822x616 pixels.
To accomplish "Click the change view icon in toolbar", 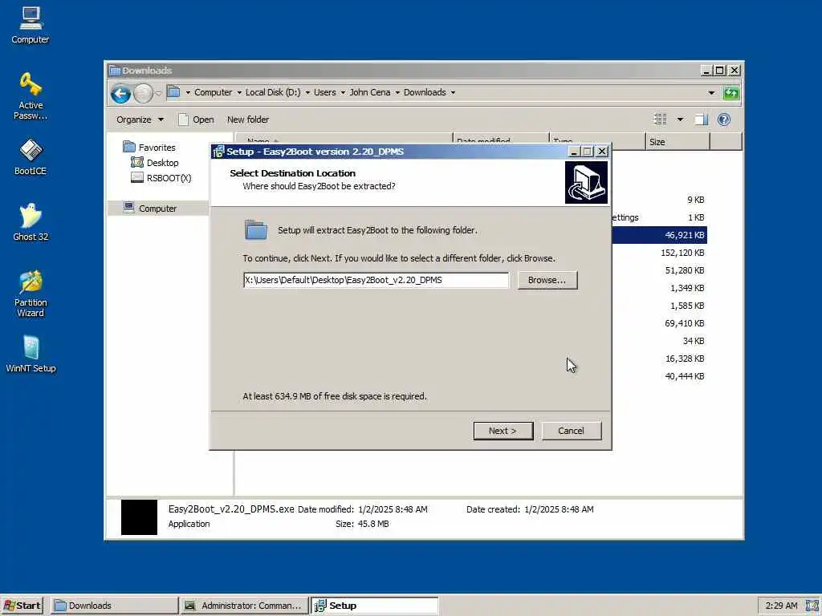I will (660, 120).
